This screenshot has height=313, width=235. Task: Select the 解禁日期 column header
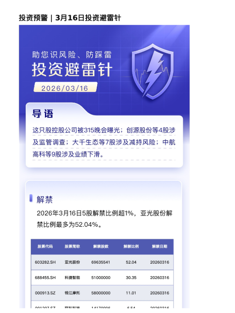point(159,246)
